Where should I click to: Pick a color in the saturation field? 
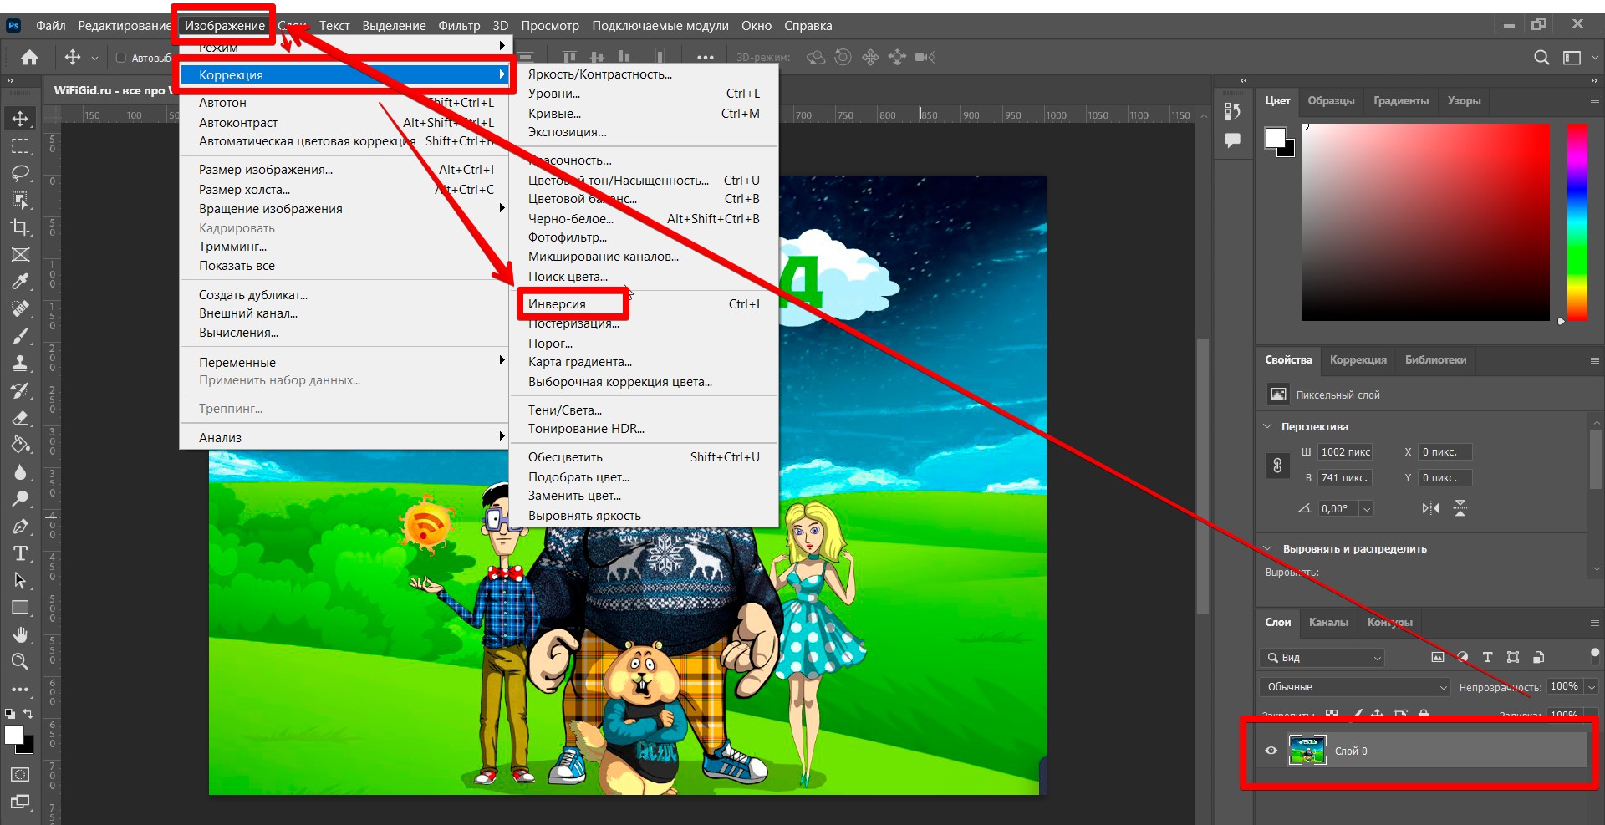pos(1426,222)
